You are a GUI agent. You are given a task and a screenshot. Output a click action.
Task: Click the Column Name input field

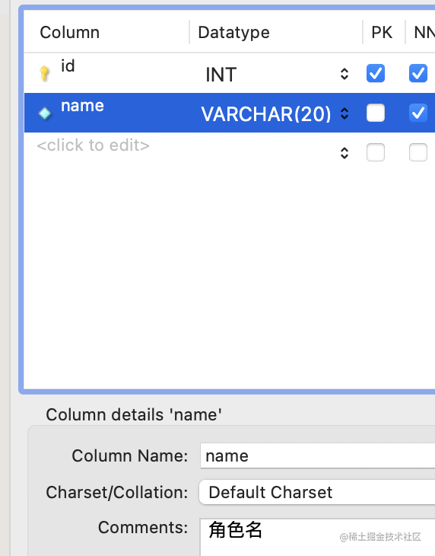pyautogui.click(x=317, y=455)
